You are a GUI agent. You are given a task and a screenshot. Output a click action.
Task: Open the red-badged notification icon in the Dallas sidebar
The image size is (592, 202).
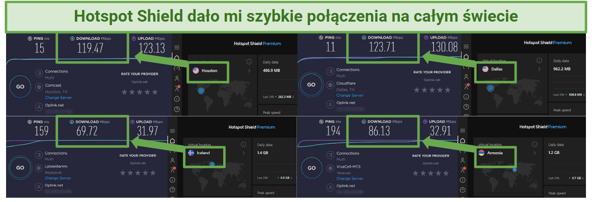coord(467,87)
